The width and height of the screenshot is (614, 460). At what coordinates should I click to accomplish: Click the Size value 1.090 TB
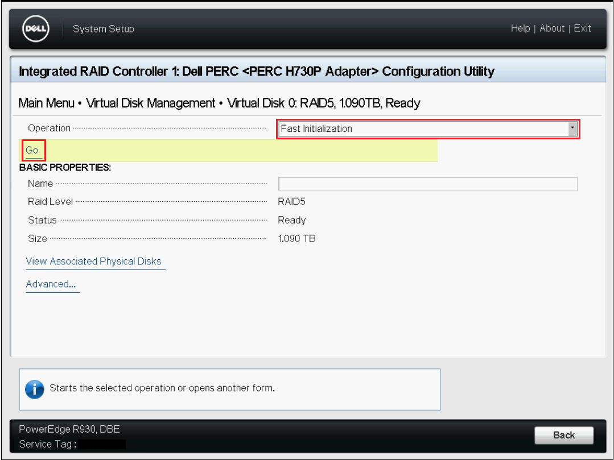coord(296,239)
